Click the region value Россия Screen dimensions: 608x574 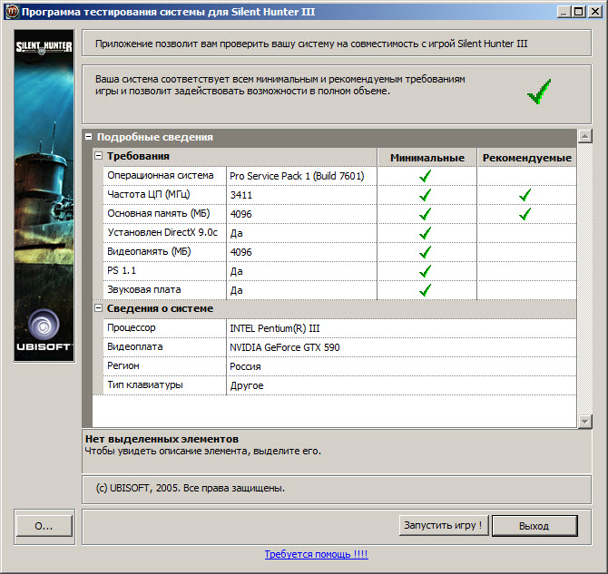pos(245,366)
